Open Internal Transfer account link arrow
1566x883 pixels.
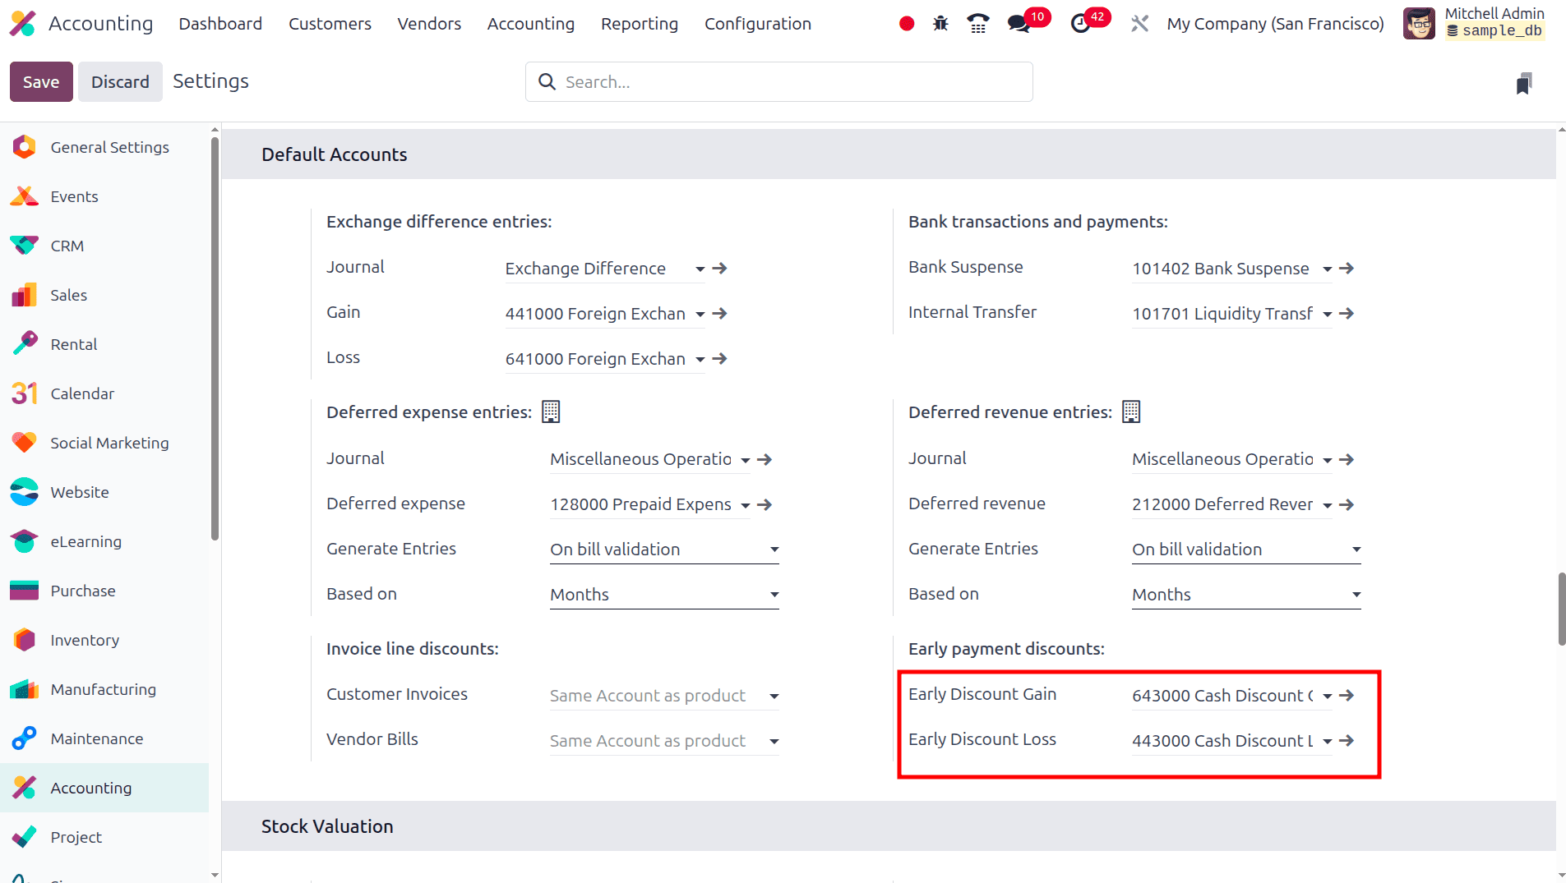1347,314
